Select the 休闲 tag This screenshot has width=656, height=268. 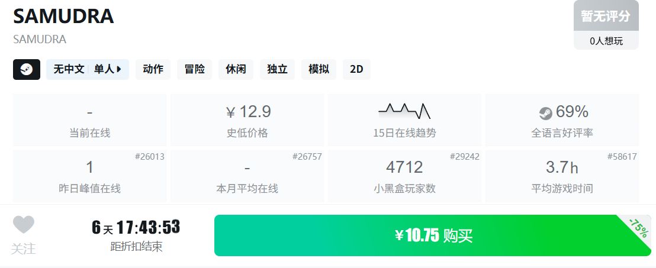click(236, 69)
